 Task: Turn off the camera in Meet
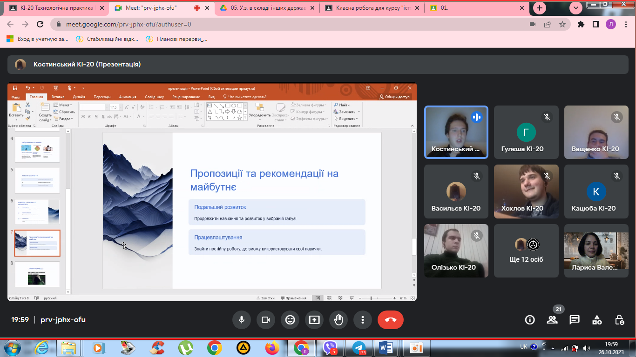(266, 320)
